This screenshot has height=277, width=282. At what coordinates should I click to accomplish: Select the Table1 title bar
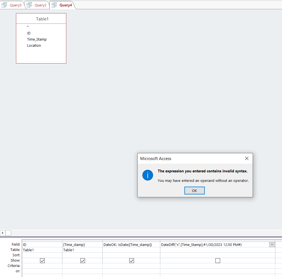[x=41, y=19]
